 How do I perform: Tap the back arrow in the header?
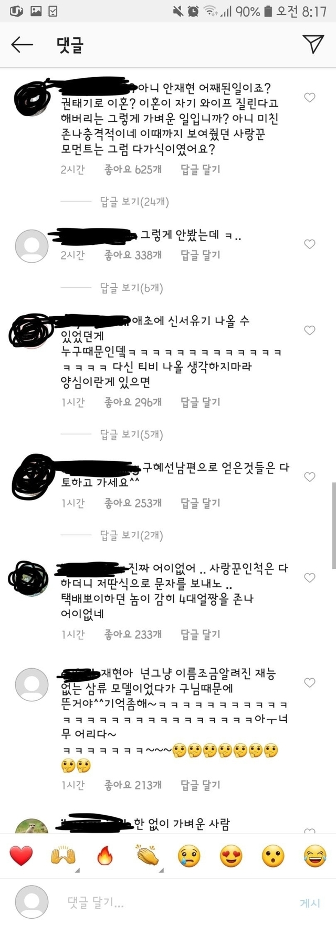coord(22,45)
